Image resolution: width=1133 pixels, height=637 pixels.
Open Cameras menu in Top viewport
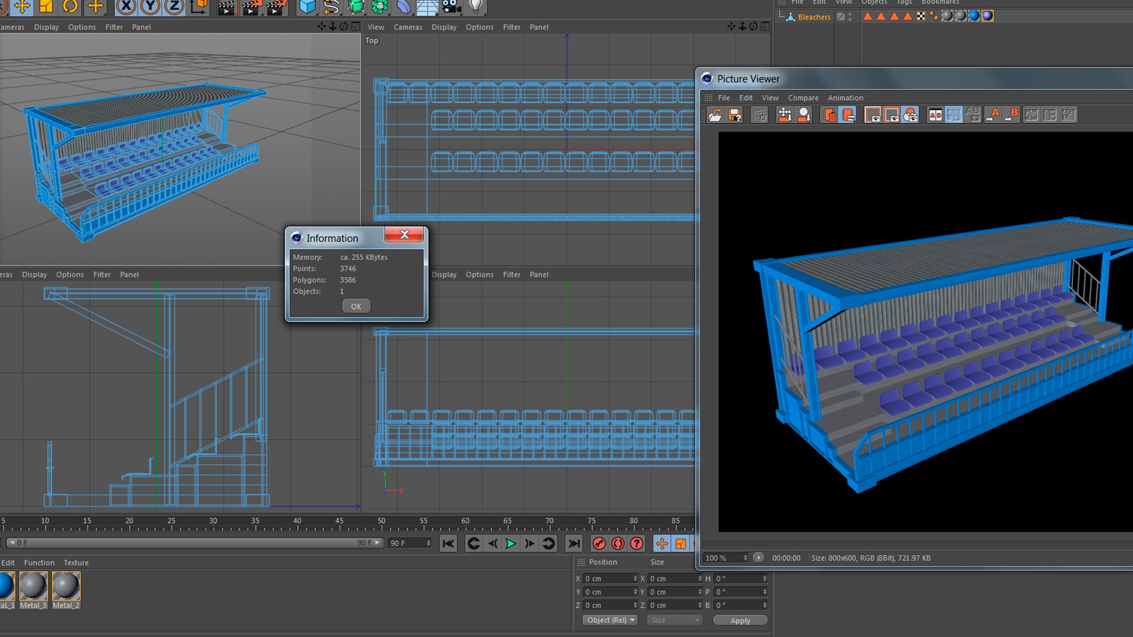408,27
